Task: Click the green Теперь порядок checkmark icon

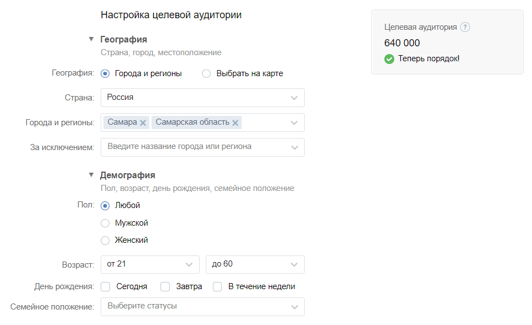Action: (389, 58)
